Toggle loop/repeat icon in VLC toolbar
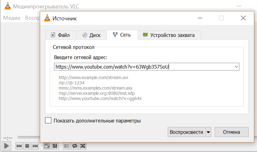The height and width of the screenshot is (152, 257). (75, 146)
